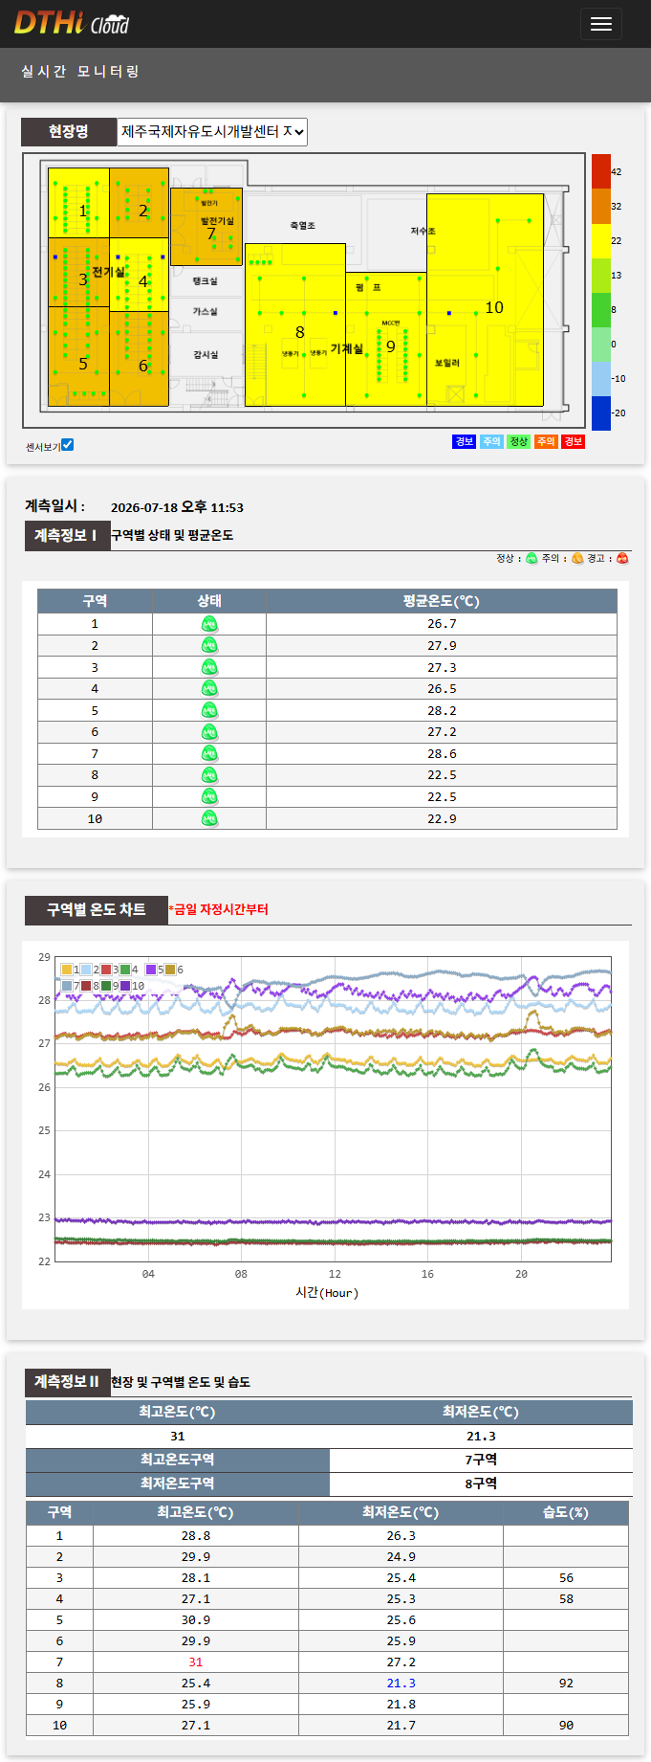Click the green 정상 legend button
Screen dimensions: 651x1762
pyautogui.click(x=518, y=441)
